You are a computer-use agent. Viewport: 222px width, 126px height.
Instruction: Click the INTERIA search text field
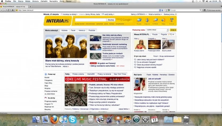coord(90,20)
